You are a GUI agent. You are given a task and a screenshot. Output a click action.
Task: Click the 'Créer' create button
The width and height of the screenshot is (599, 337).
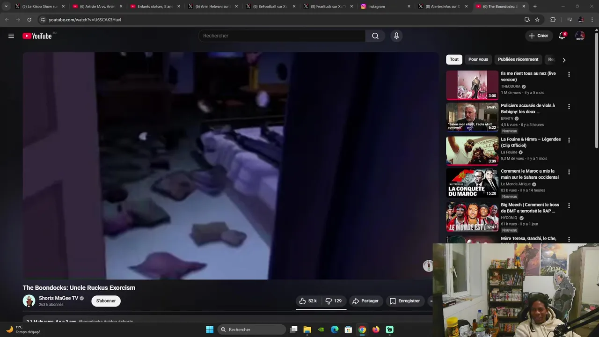click(x=538, y=36)
